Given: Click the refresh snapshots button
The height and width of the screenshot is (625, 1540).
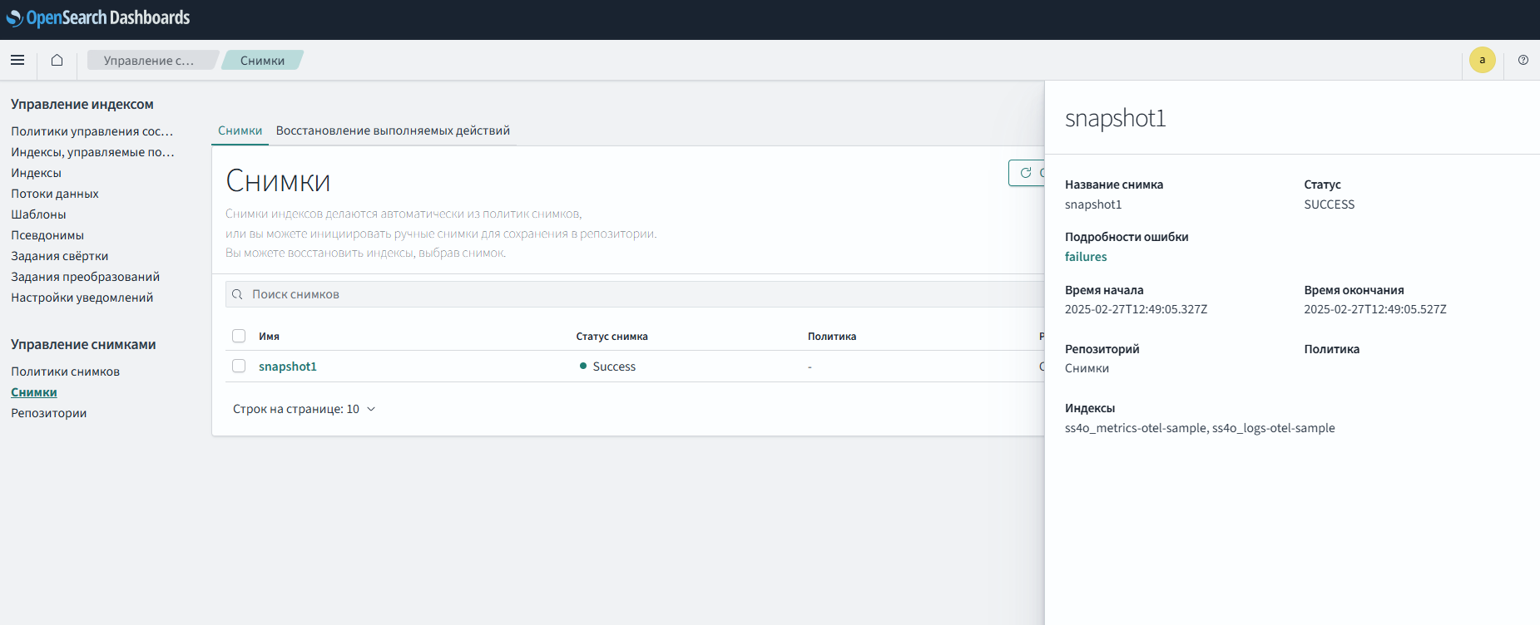Looking at the screenshot, I should (1027, 173).
